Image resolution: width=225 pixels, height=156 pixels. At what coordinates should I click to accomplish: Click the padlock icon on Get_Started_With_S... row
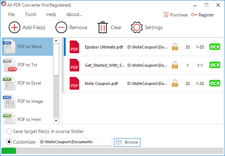pos(175,65)
